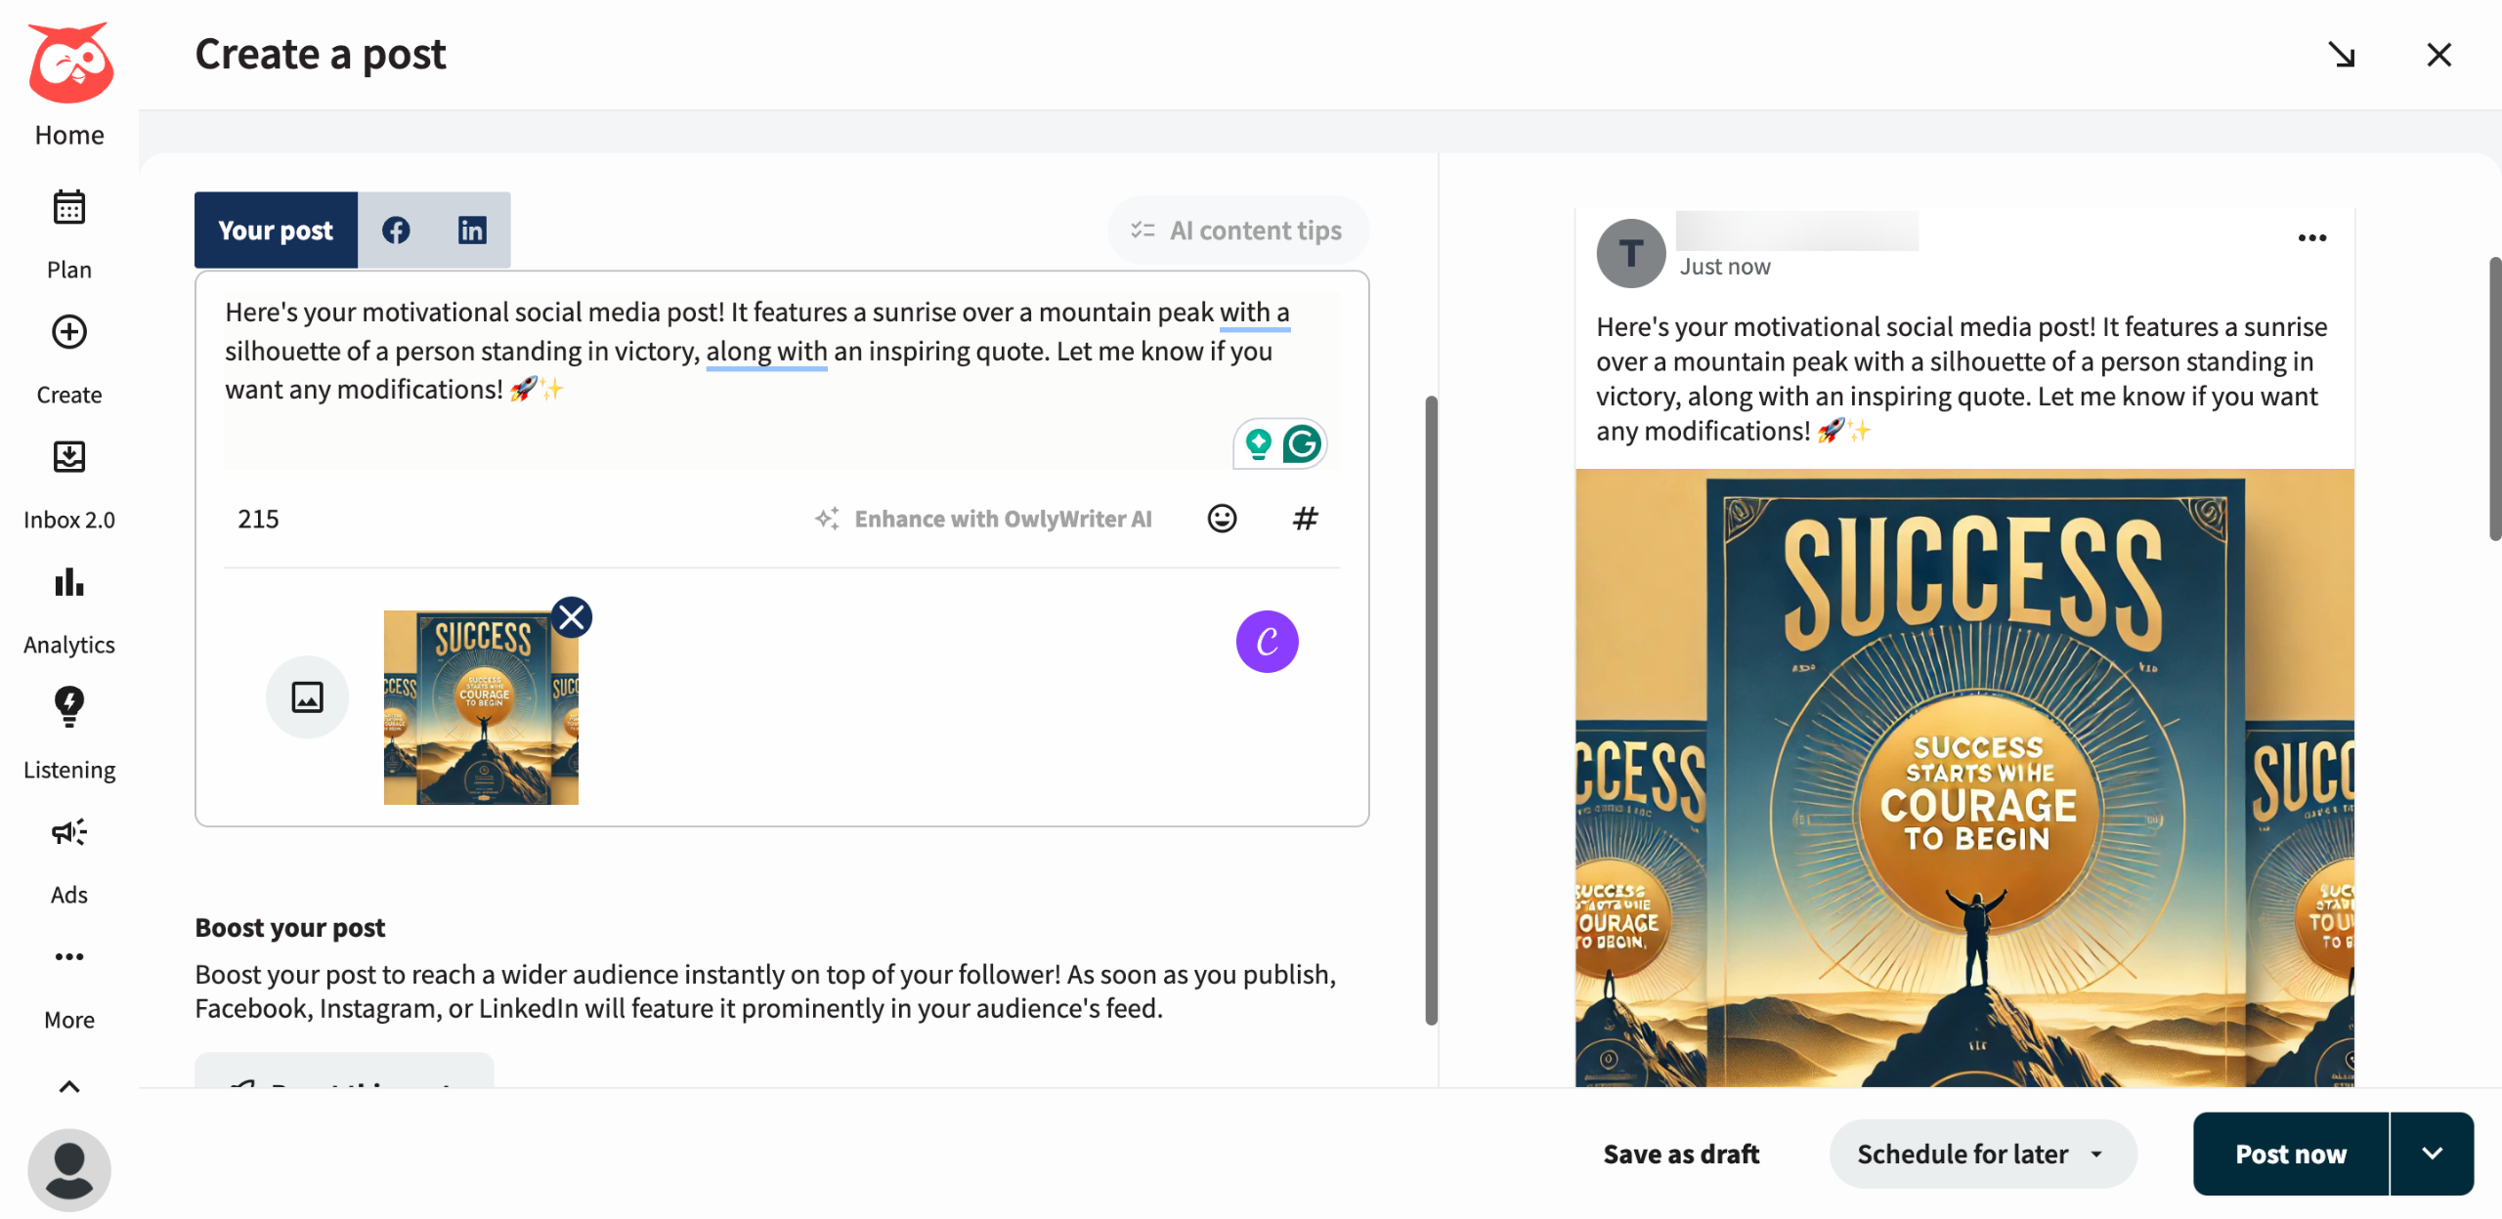Viewport: 2502px width, 1219px height.
Task: Remove the attached SUCCESS image
Action: pyautogui.click(x=572, y=617)
